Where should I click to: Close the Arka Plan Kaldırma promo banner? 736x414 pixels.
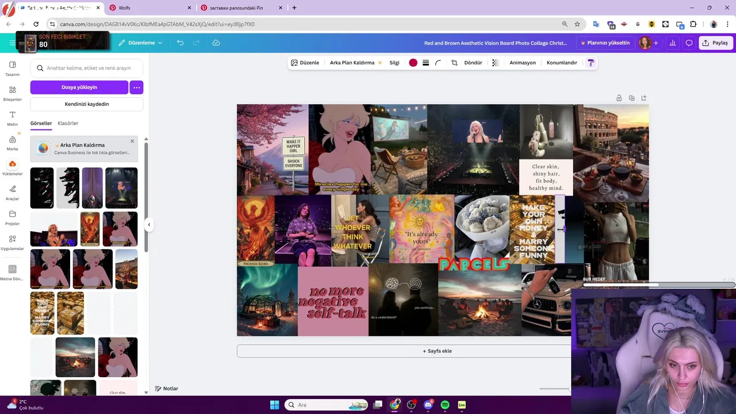(x=132, y=141)
